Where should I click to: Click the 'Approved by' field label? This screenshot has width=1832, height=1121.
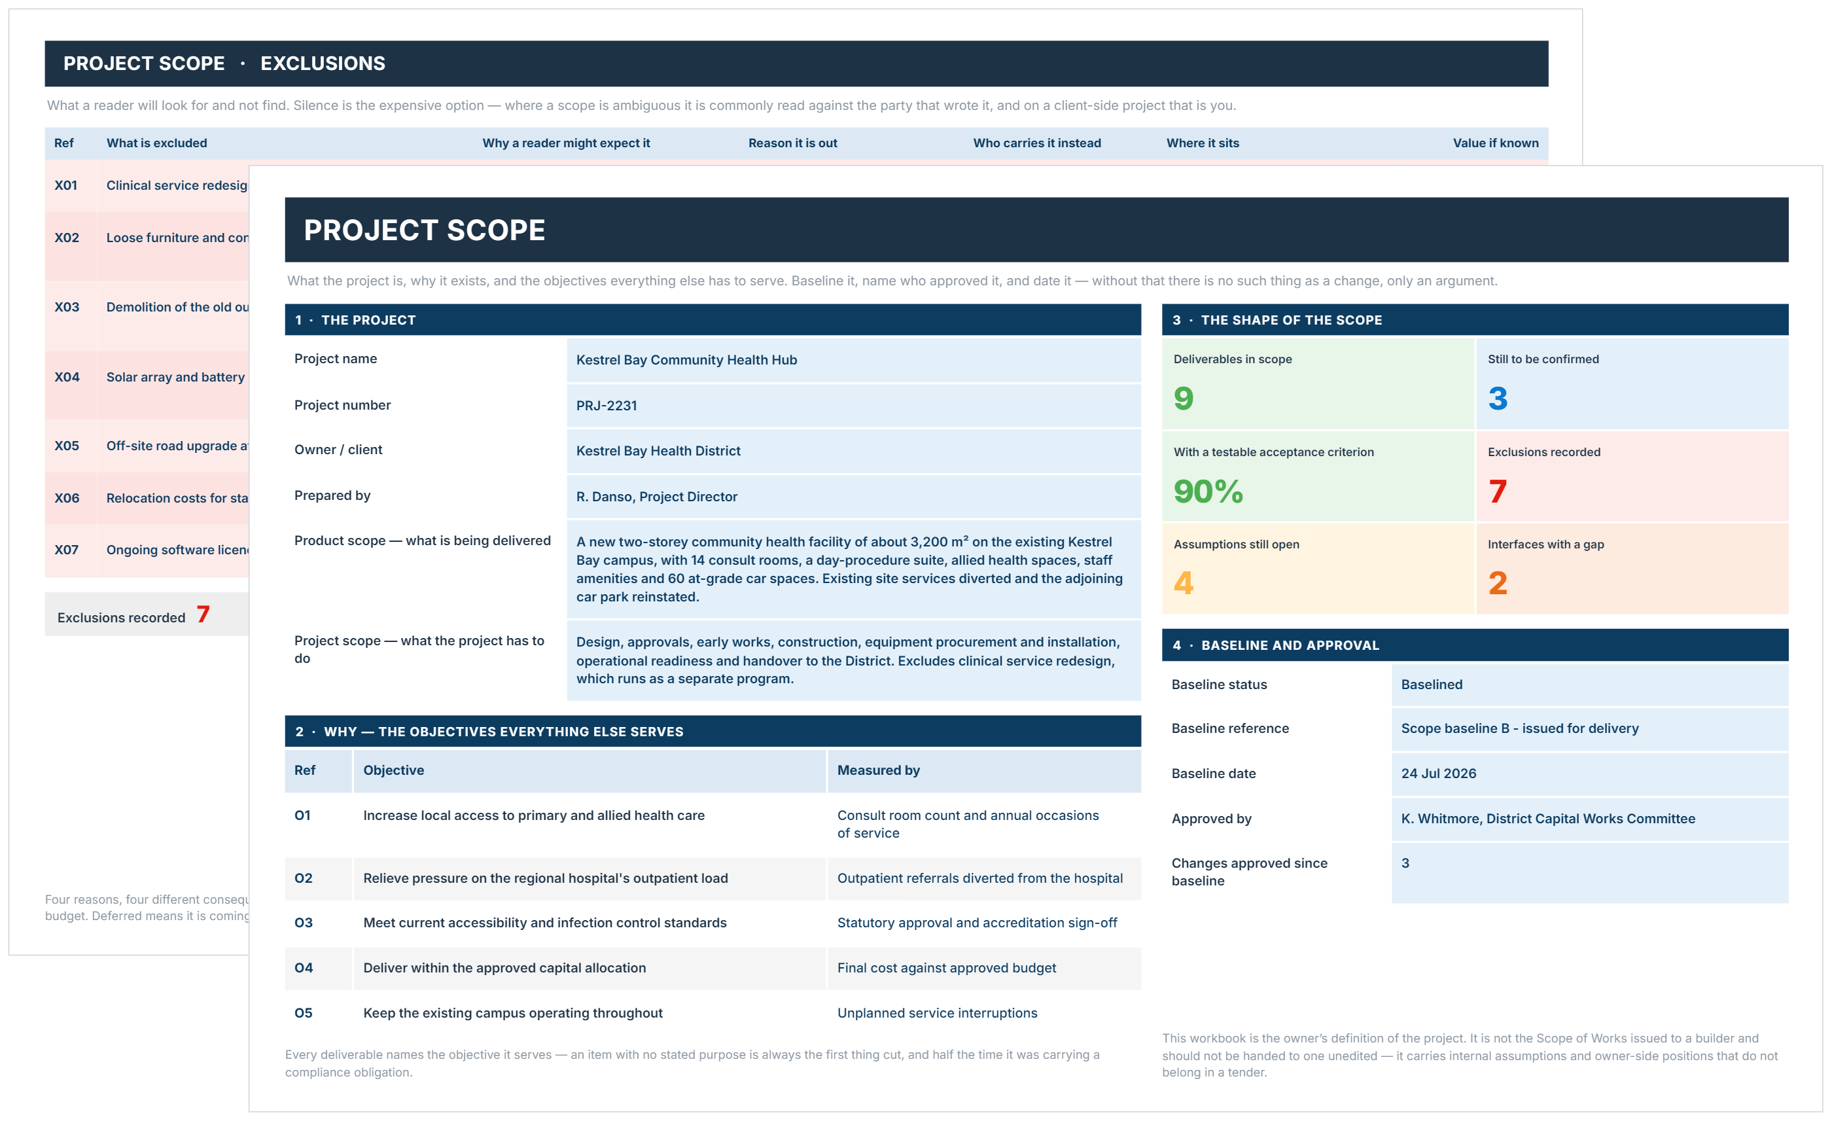tap(1211, 819)
